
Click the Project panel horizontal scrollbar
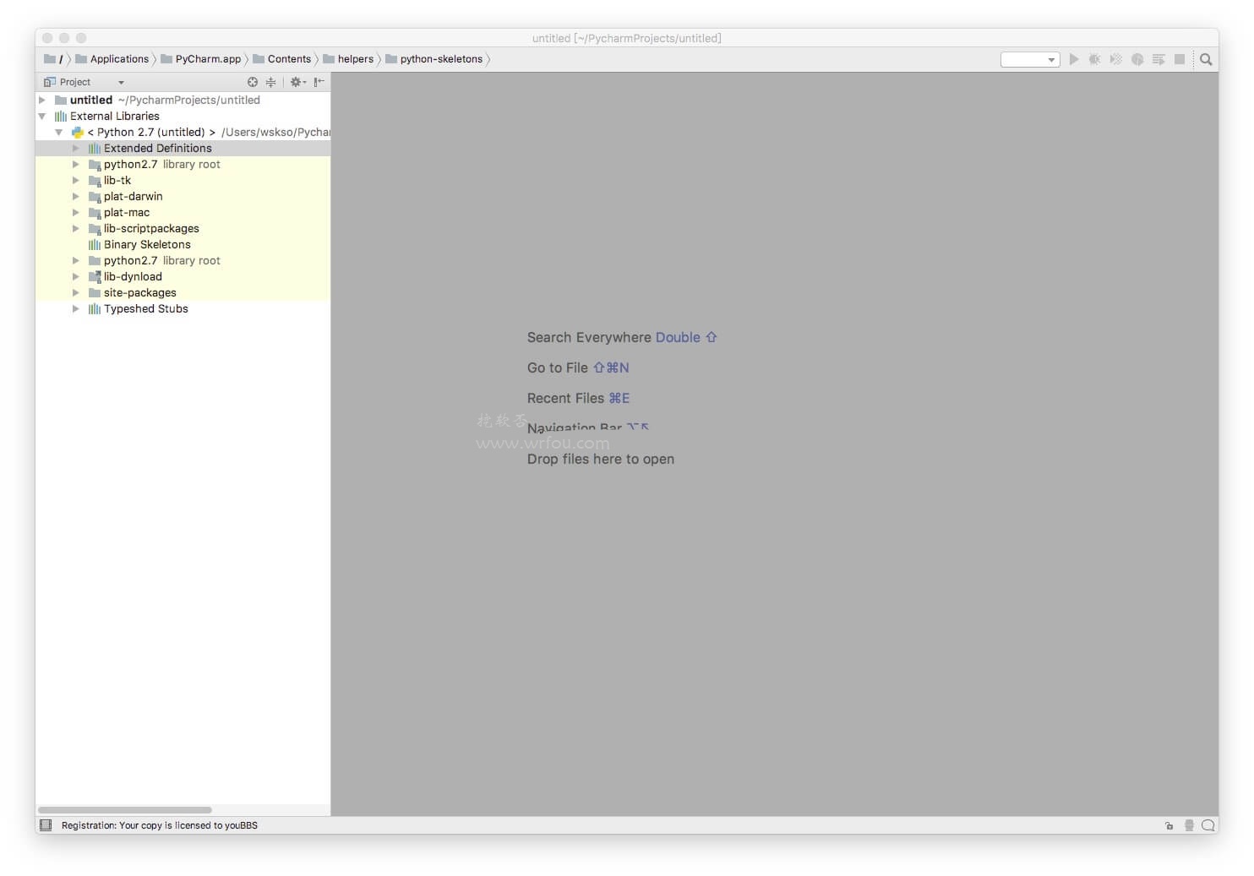click(x=125, y=810)
